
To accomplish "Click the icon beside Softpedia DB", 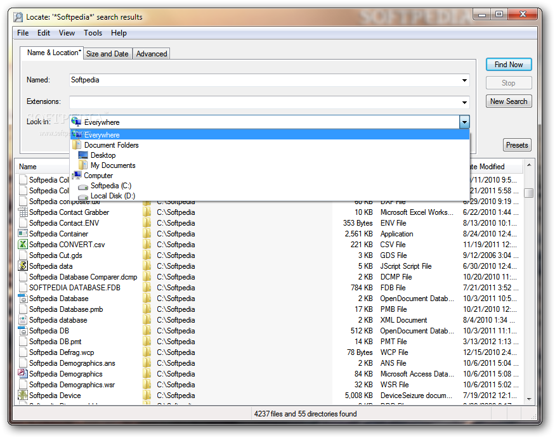I will [23, 331].
